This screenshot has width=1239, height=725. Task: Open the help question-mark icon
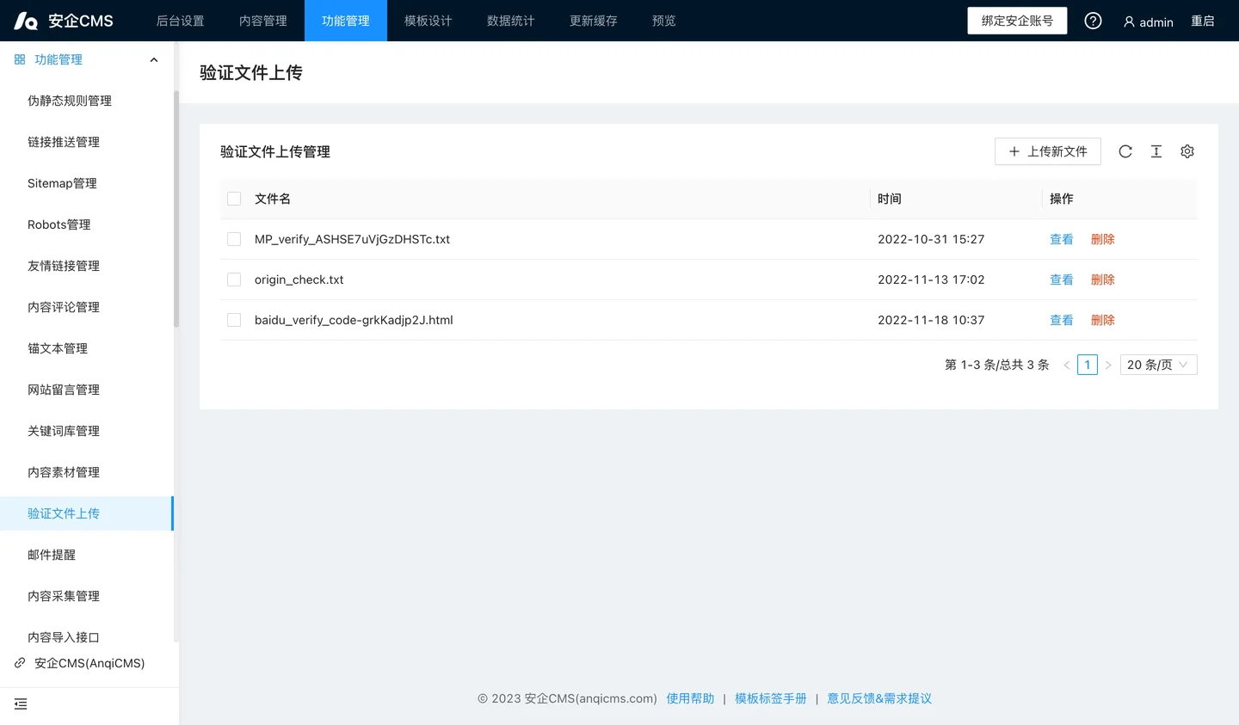[1093, 21]
